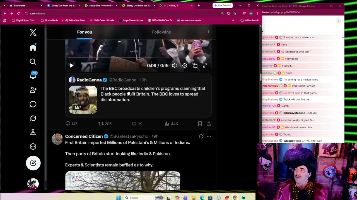Open Profile in the X sidebar

(33, 132)
